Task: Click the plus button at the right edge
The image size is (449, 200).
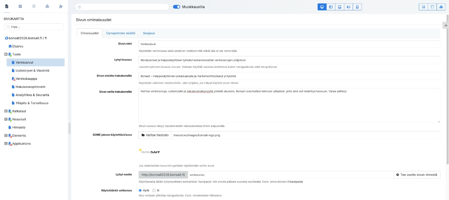Action: tap(446, 25)
